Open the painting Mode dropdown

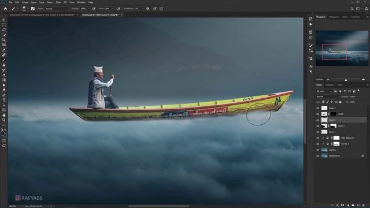pyautogui.click(x=57, y=9)
